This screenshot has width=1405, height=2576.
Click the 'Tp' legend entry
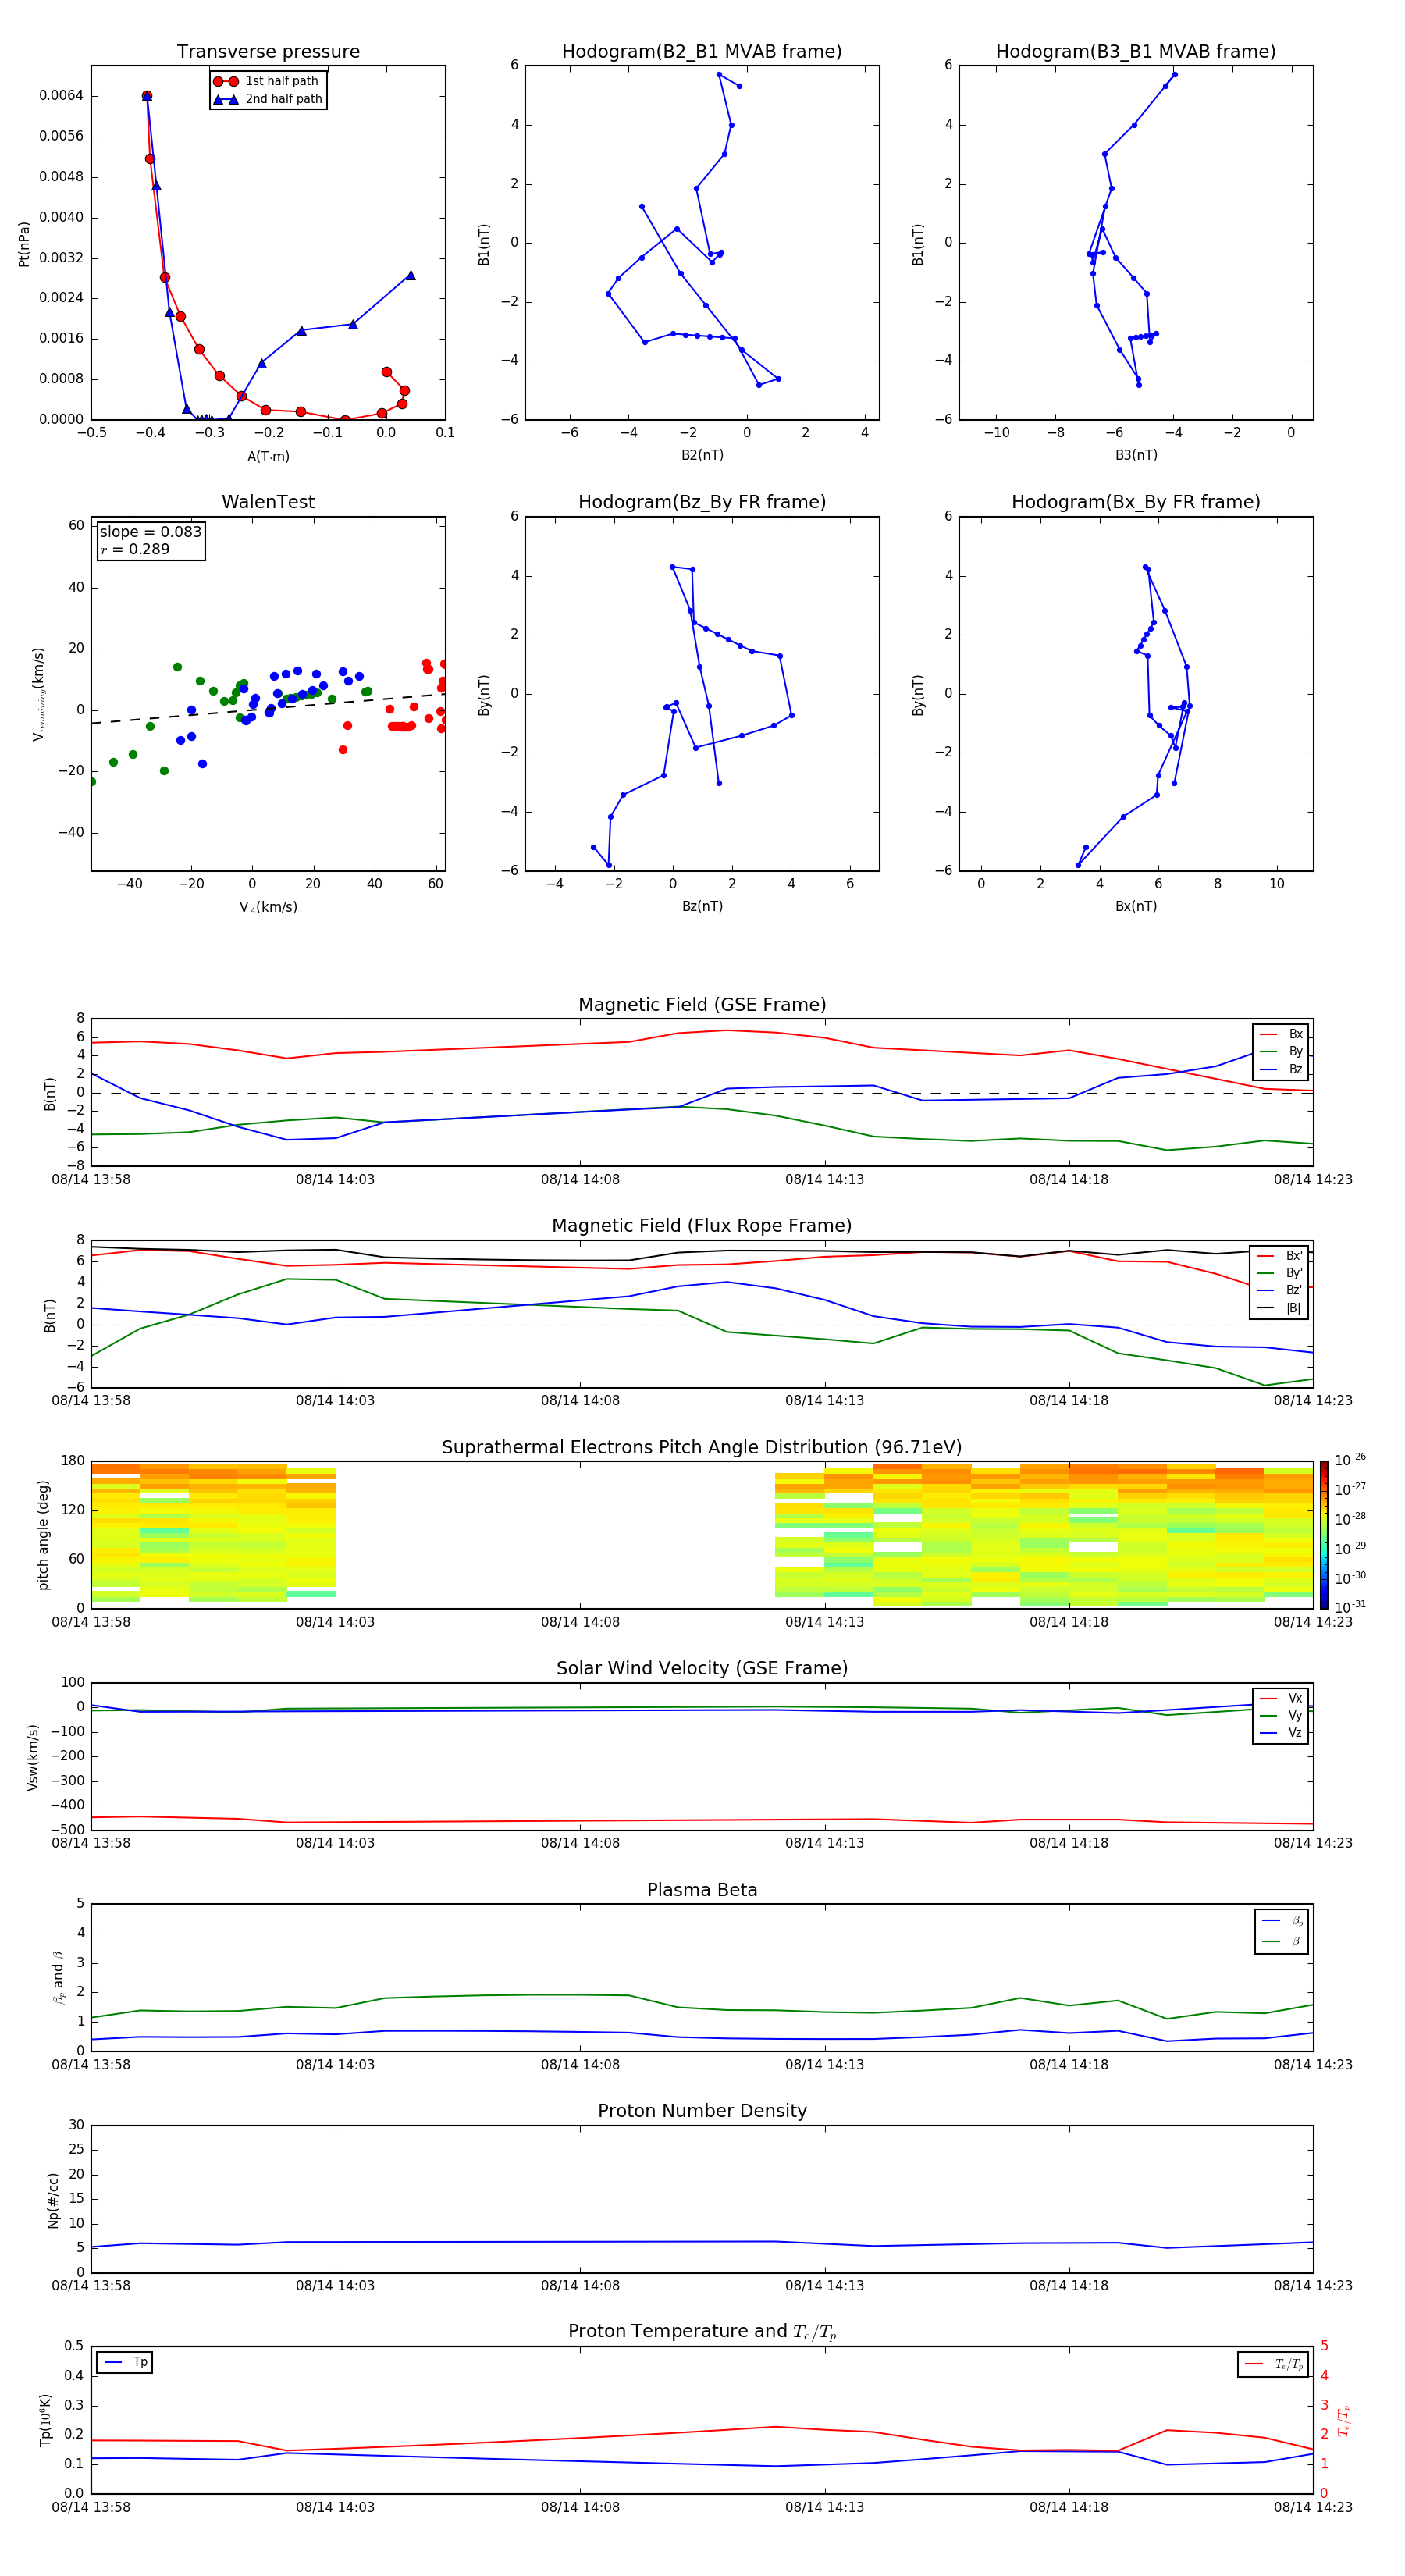(x=125, y=2363)
